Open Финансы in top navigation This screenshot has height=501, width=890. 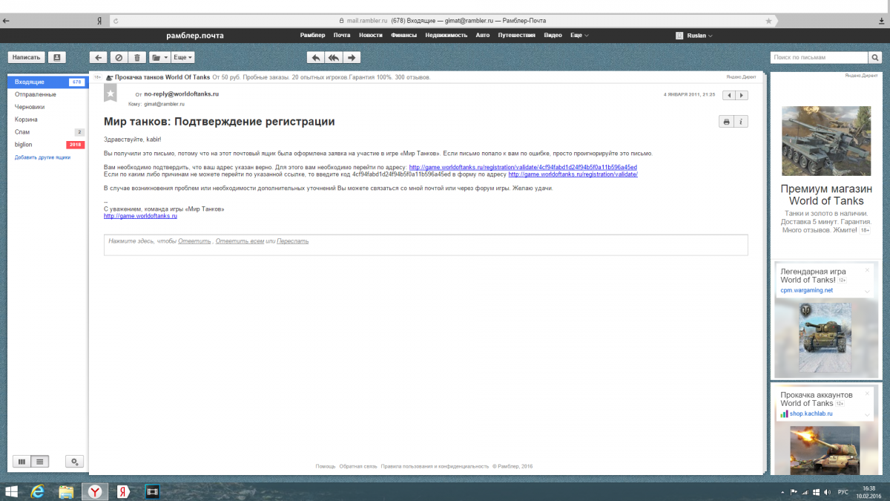coord(403,36)
